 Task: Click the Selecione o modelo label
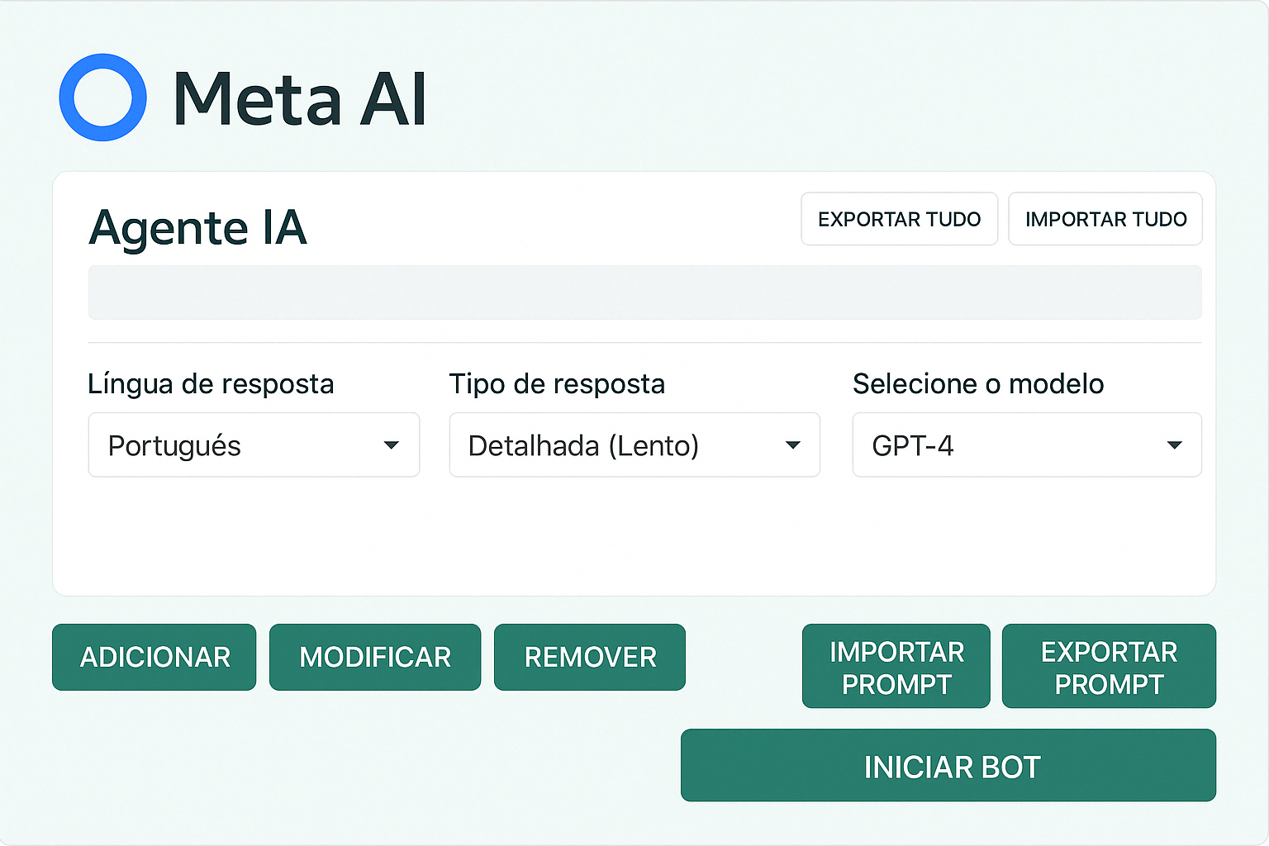coord(978,384)
